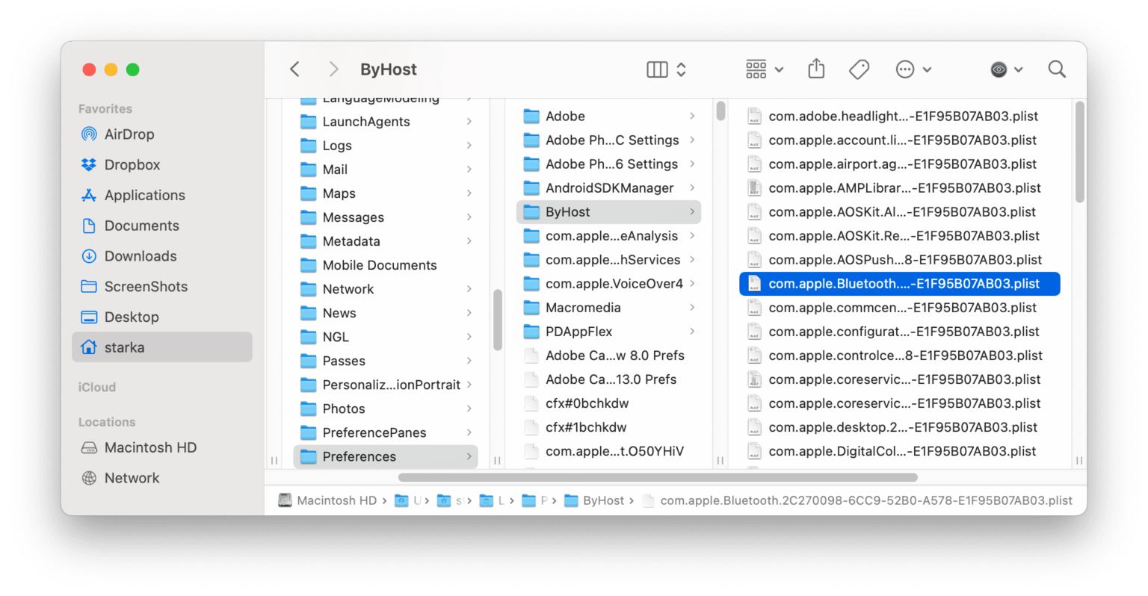
Task: Select com.apple.desktop.2 plist file
Action: (x=900, y=427)
